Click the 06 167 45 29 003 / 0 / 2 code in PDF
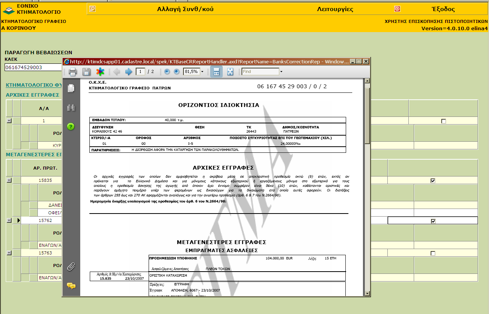The image size is (489, 314). (292, 86)
